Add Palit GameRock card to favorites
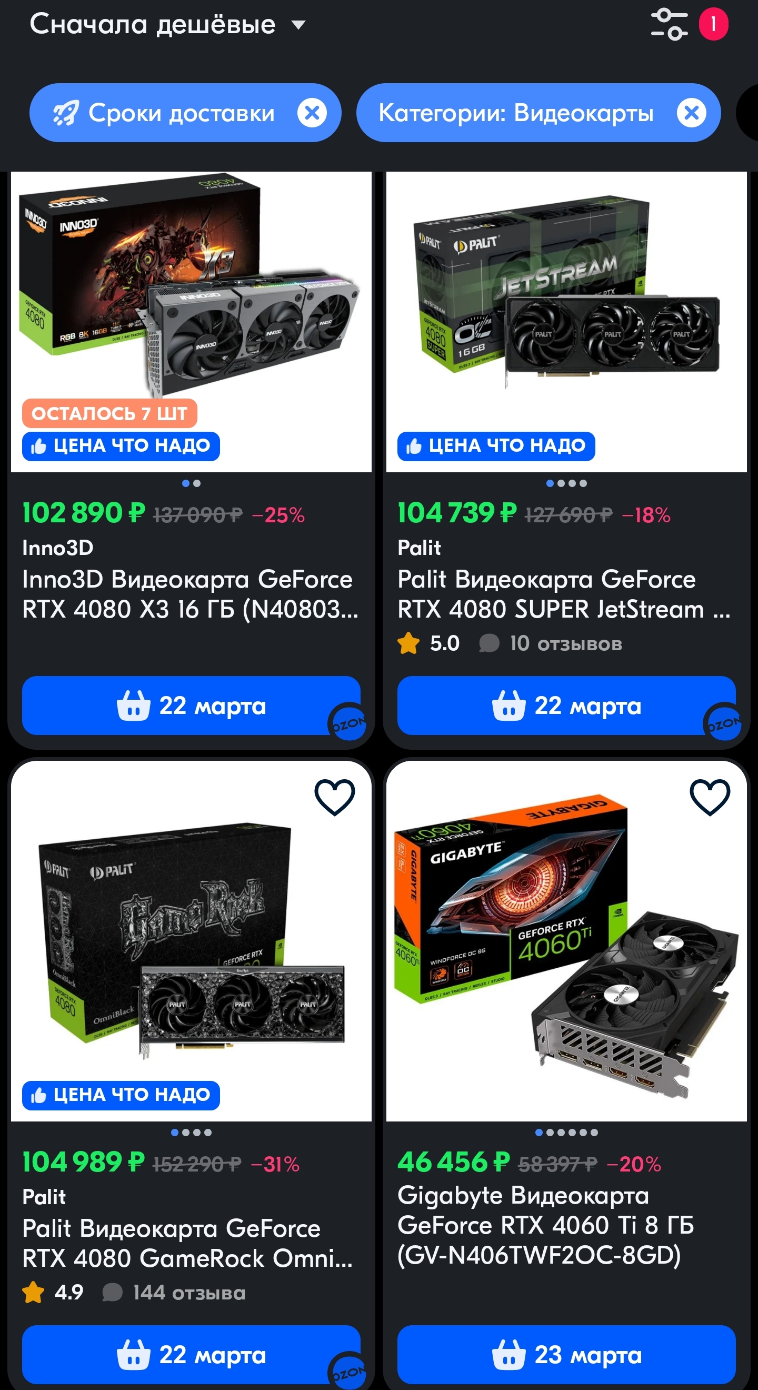758x1390 pixels. [x=334, y=797]
